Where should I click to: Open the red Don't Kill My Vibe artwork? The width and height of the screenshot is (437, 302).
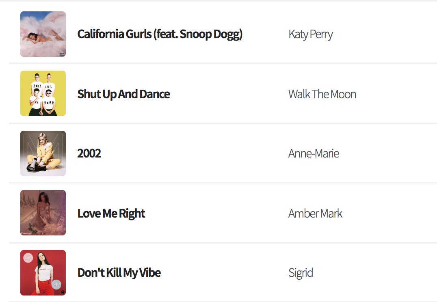tap(43, 273)
